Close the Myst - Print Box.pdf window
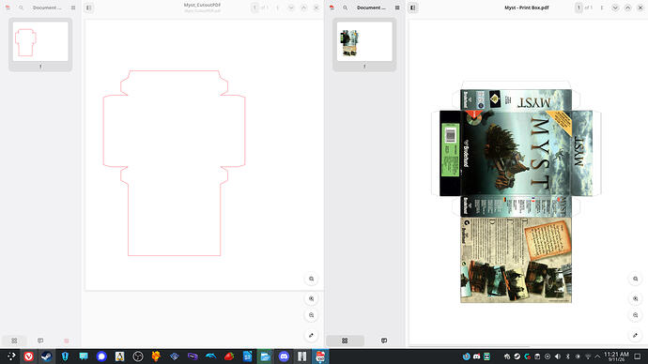 click(640, 8)
